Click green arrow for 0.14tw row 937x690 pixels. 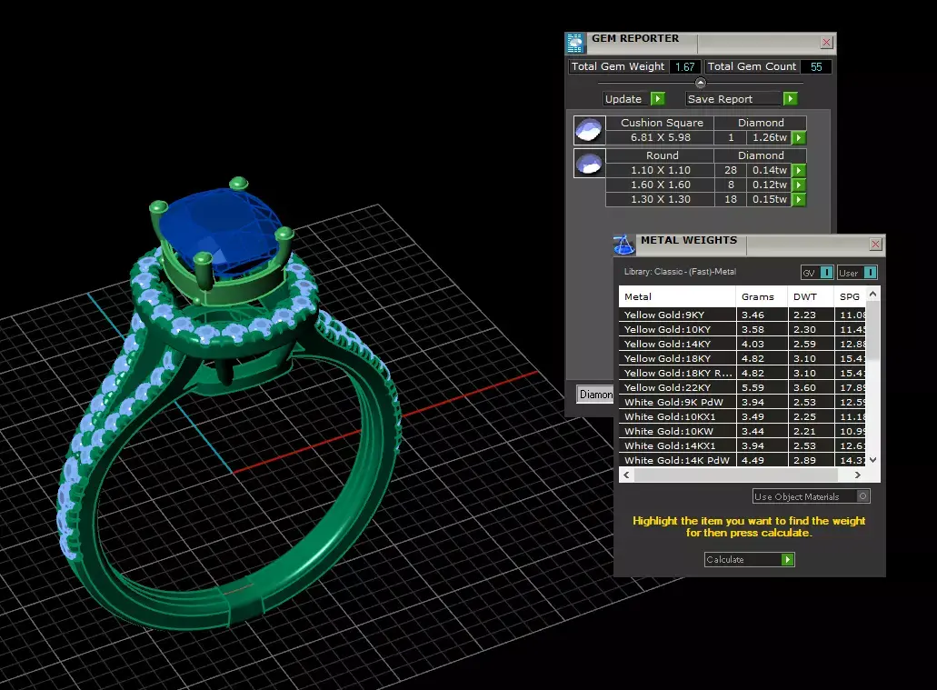coord(799,170)
